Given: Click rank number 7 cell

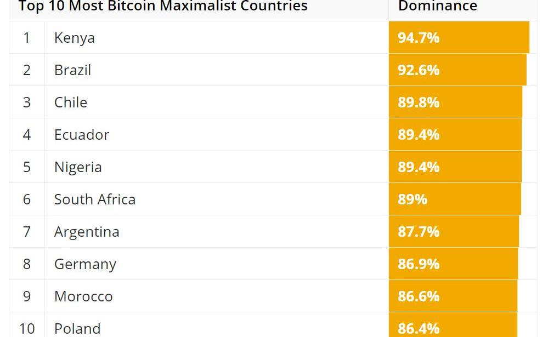Looking at the screenshot, I should coord(27,232).
